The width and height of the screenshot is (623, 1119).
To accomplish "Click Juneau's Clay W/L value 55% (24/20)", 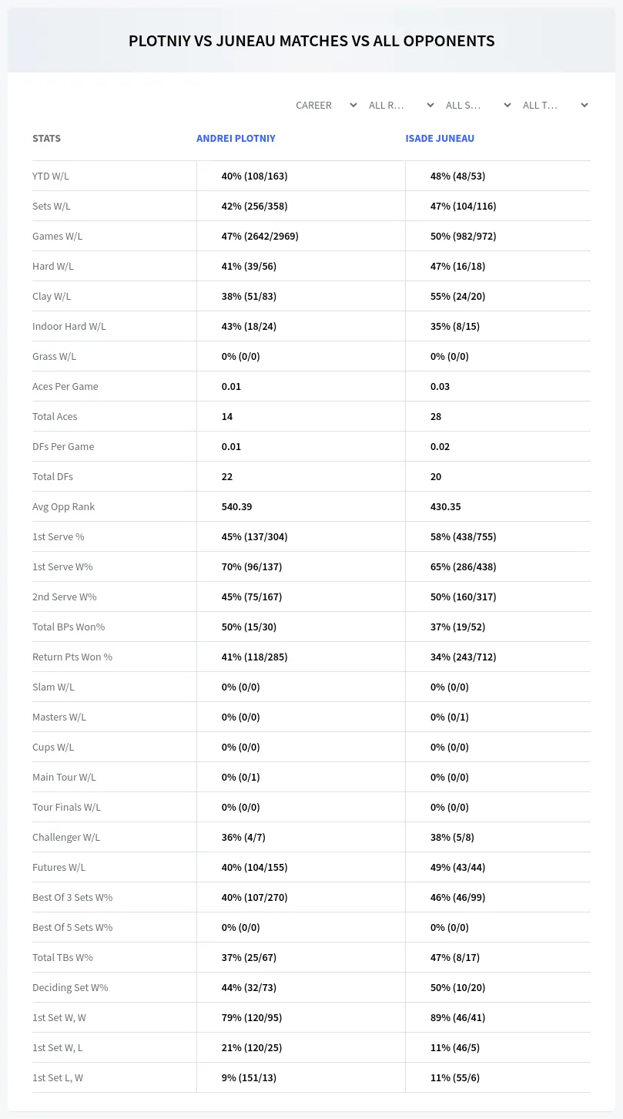I will point(457,296).
